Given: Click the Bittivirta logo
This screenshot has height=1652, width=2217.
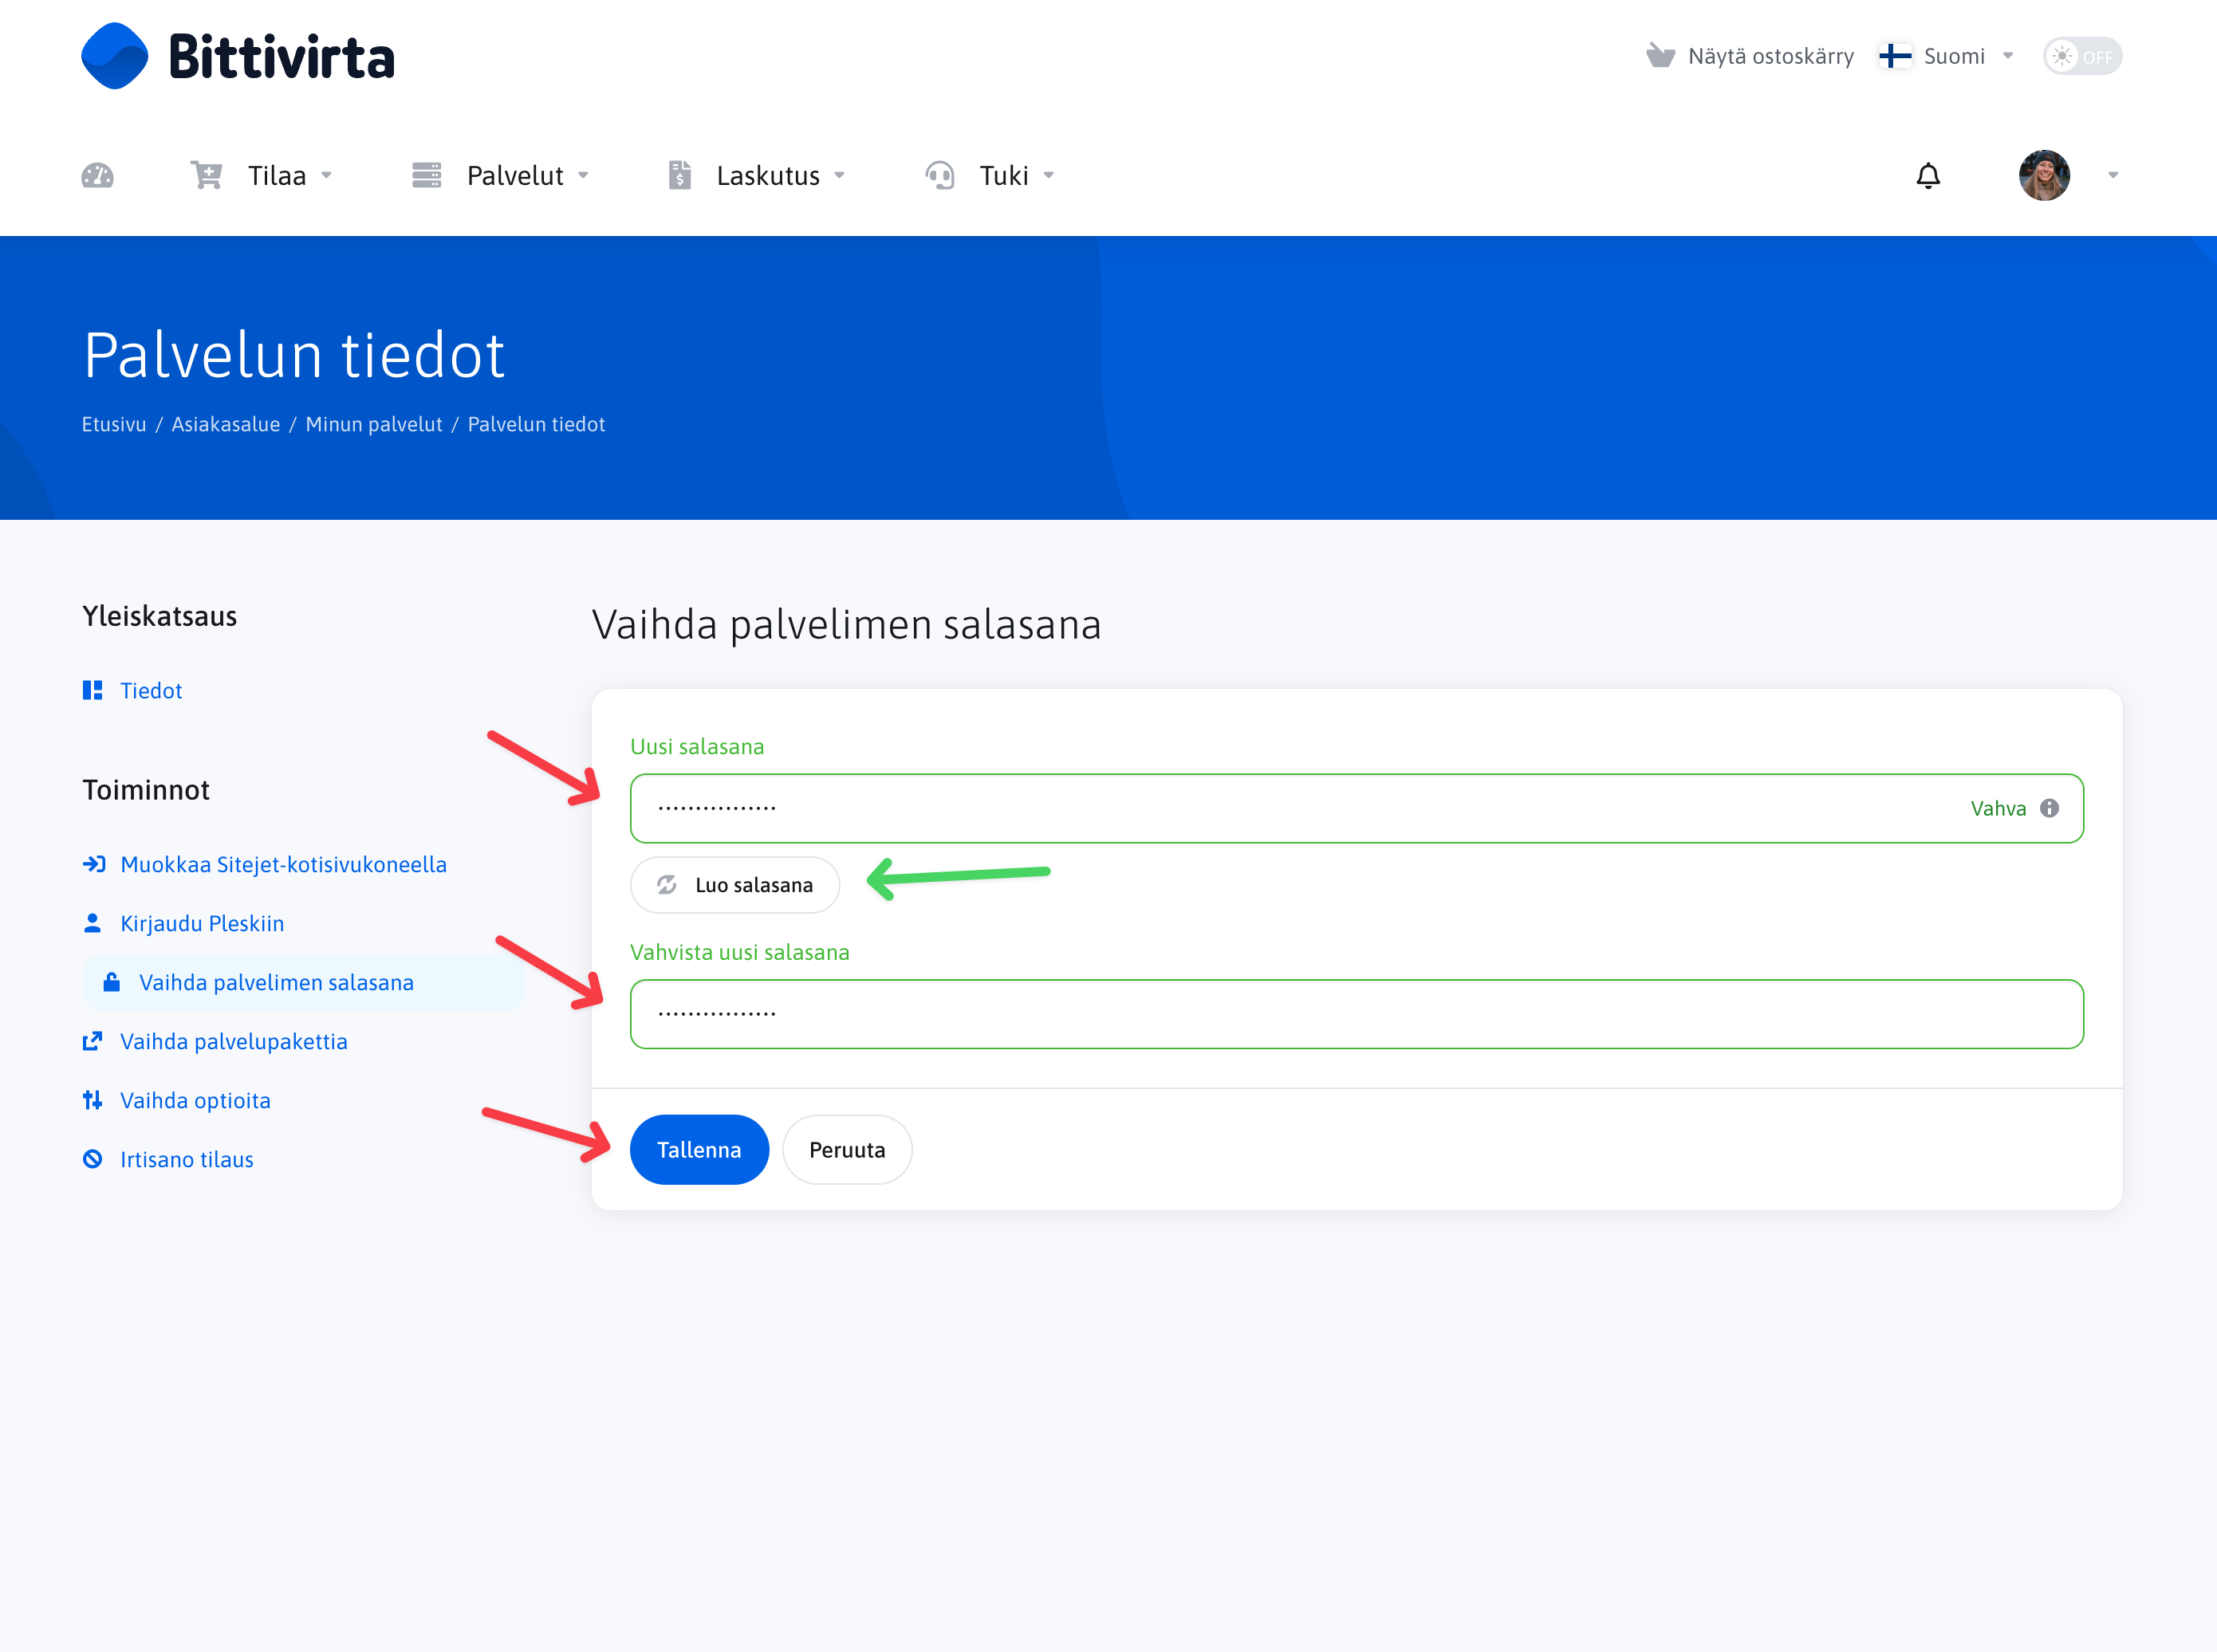Looking at the screenshot, I should point(238,56).
